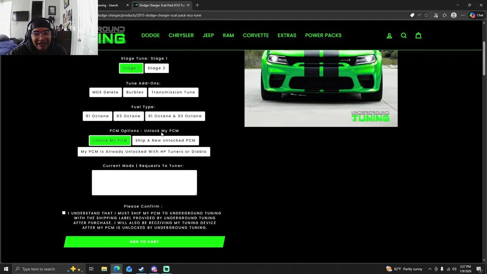Click the microphone tray icon
Image resolution: width=487 pixels, height=274 pixels.
(442, 269)
